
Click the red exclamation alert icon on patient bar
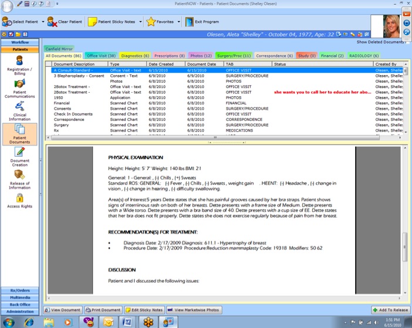(x=25, y=35)
